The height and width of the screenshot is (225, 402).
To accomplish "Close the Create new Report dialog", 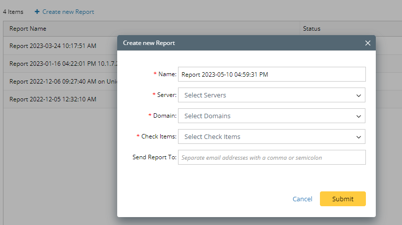I will (367, 43).
